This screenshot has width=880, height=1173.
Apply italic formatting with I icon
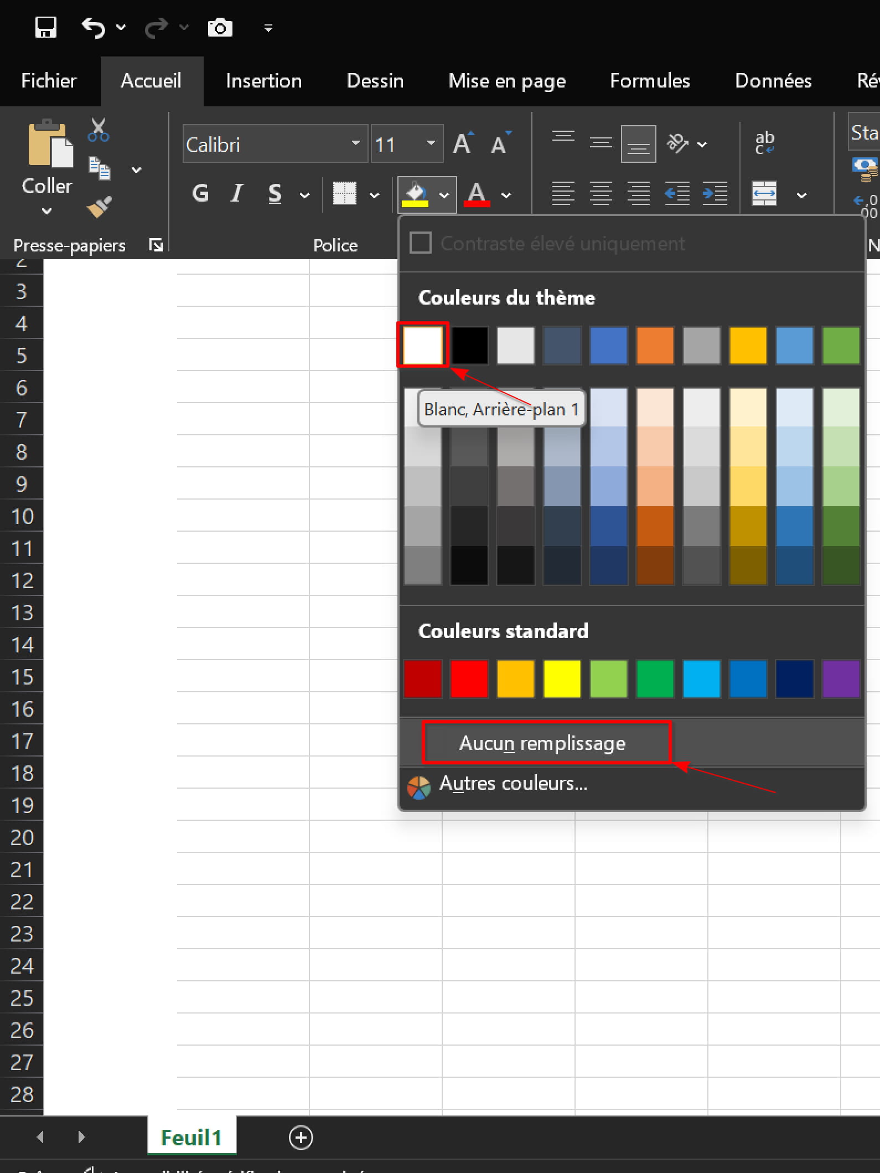coord(237,193)
